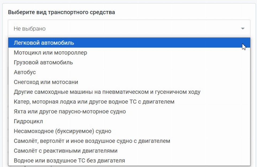Select 'Гидроцикл' from the list
The image size is (257, 167).
coord(28,121)
